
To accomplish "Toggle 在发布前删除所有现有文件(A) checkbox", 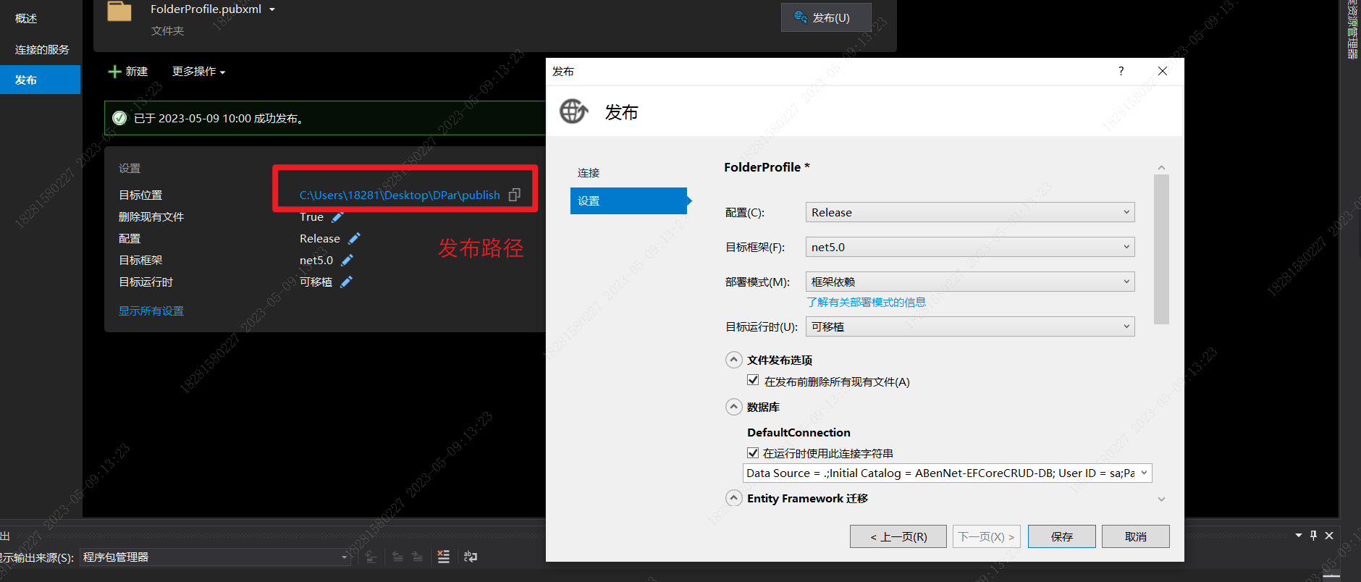I will pos(753,380).
